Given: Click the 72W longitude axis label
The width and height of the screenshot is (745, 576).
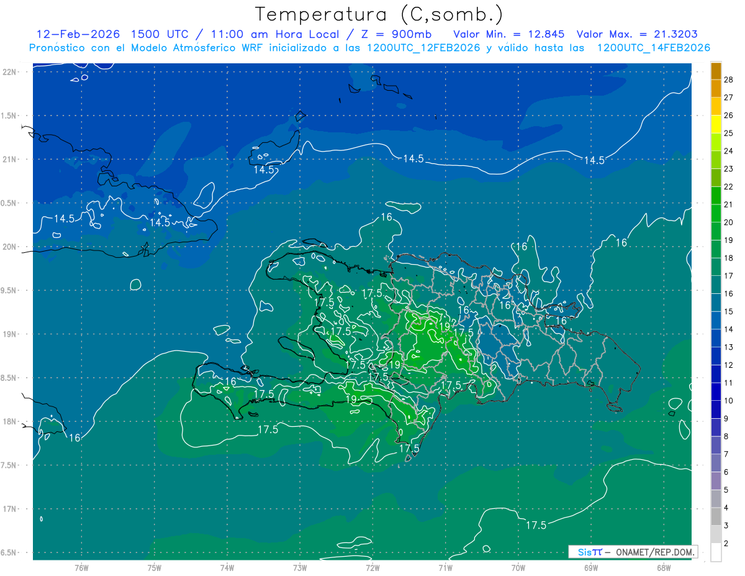Looking at the screenshot, I should (372, 567).
